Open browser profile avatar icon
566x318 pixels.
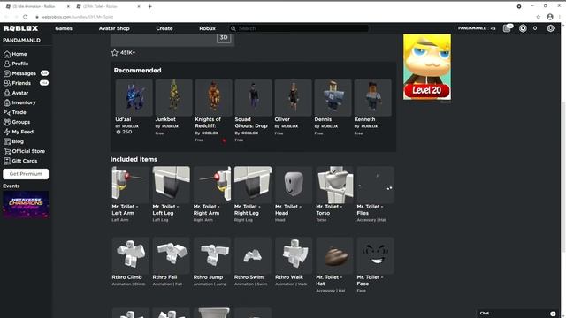click(x=550, y=17)
